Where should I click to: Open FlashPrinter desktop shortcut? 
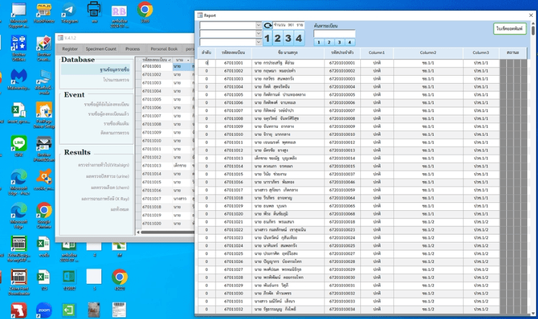(x=44, y=13)
